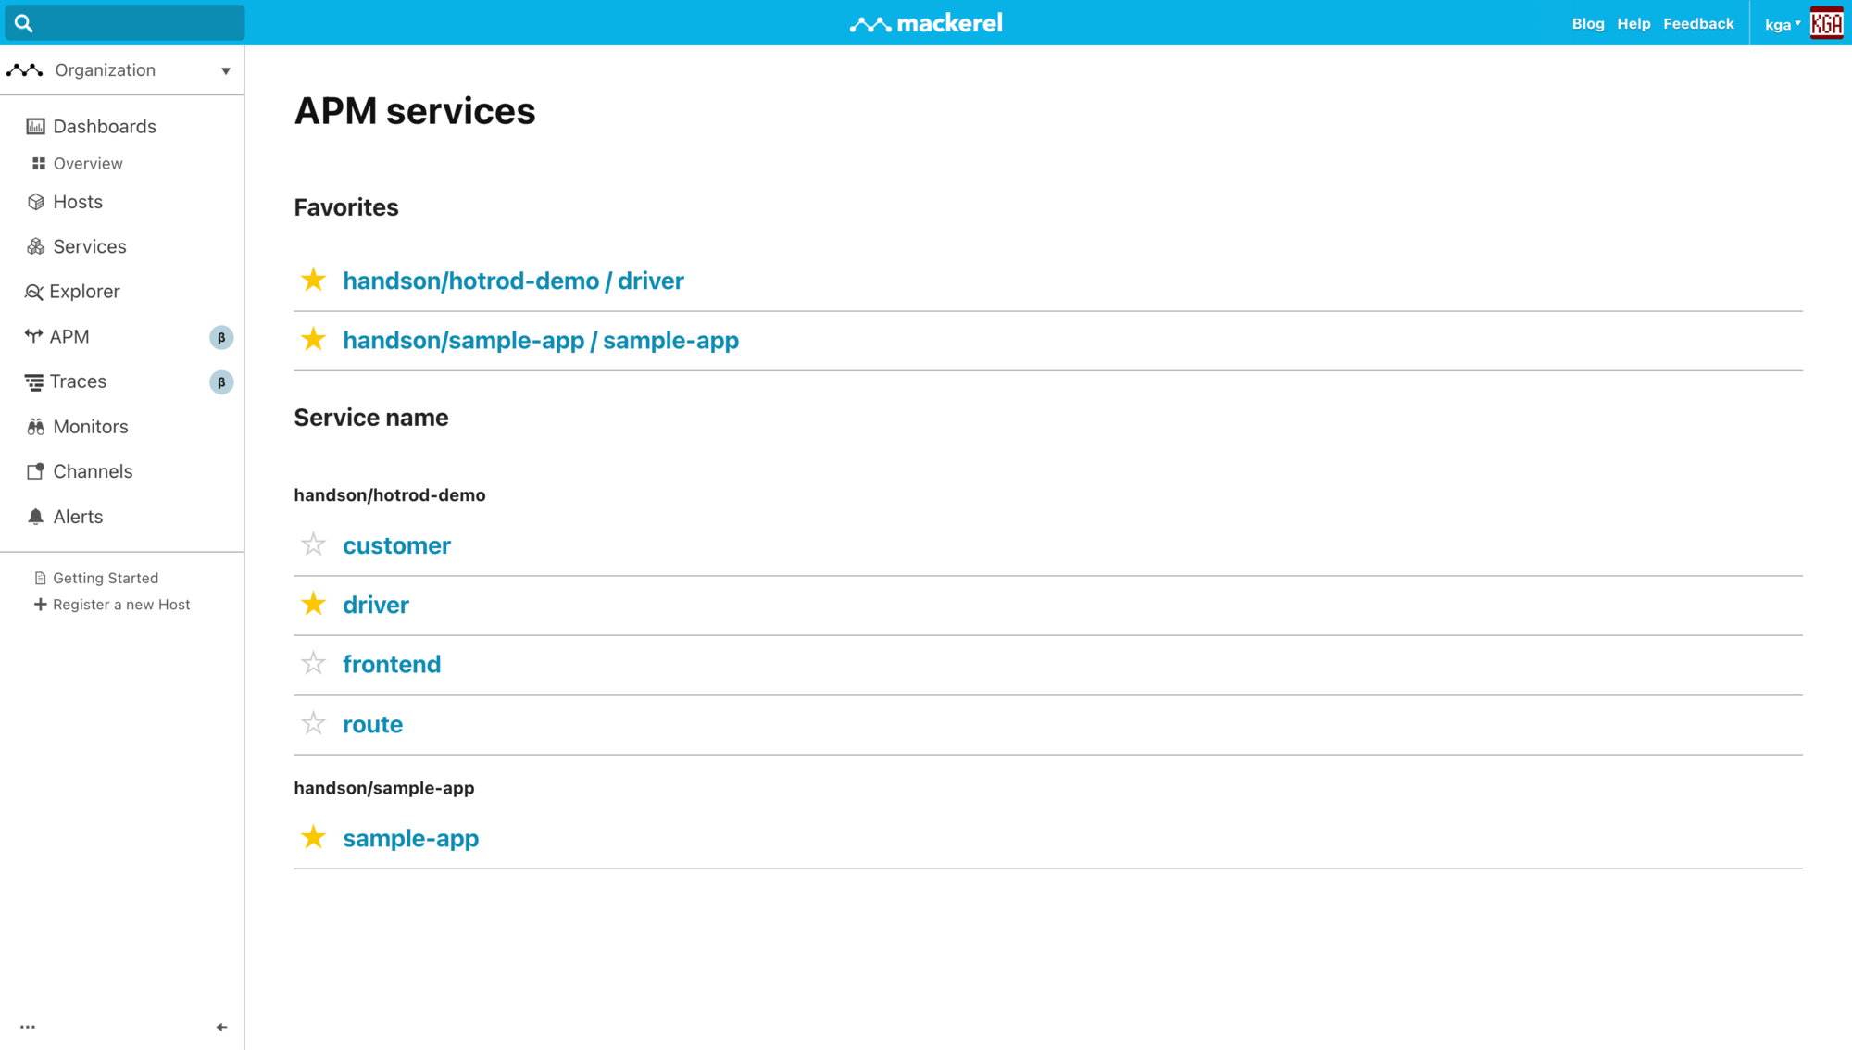
Task: Open handson/sample-app / sample-app favorite link
Action: click(541, 340)
